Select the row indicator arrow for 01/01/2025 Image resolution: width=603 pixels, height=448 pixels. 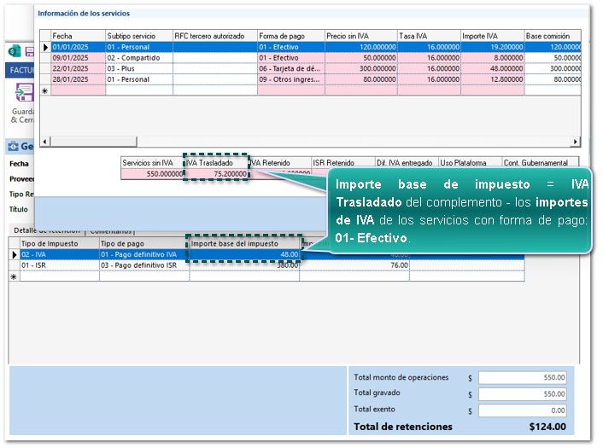(x=45, y=48)
